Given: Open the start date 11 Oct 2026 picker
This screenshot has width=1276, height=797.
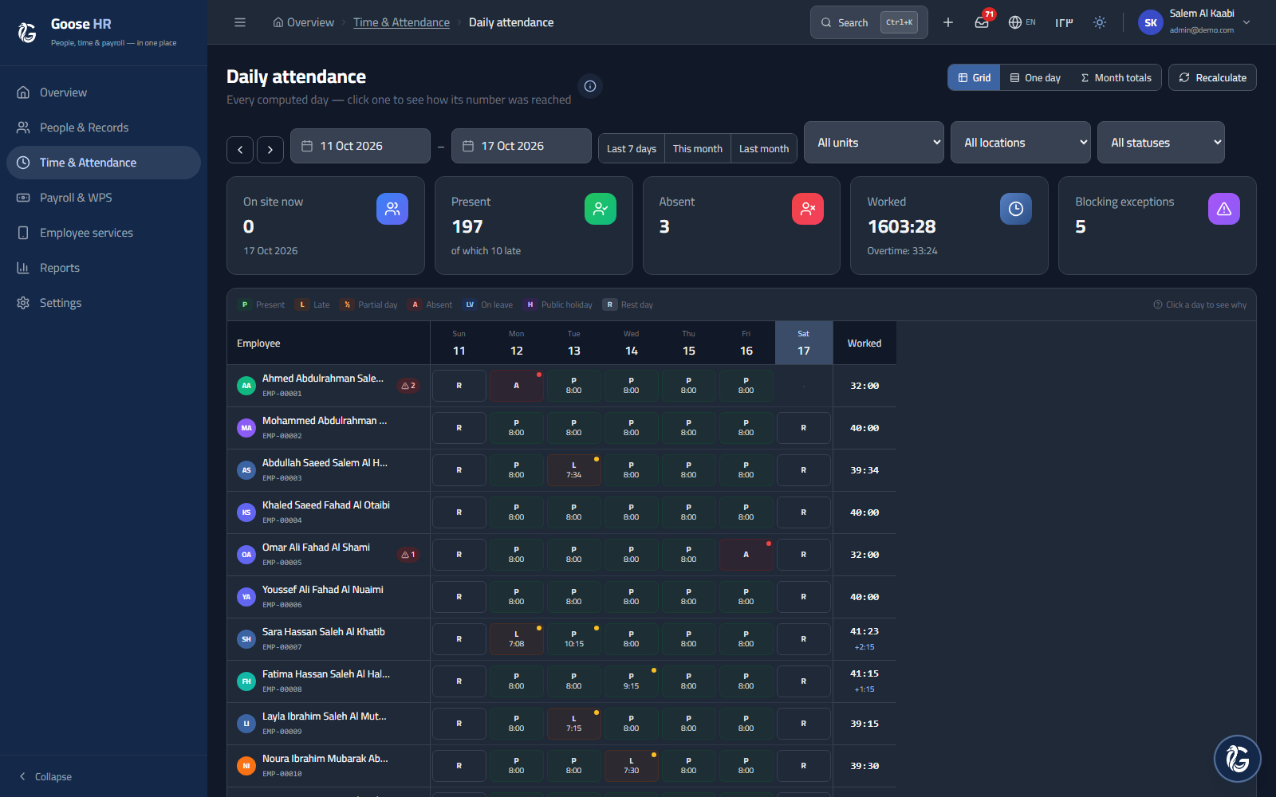Looking at the screenshot, I should click(x=360, y=146).
